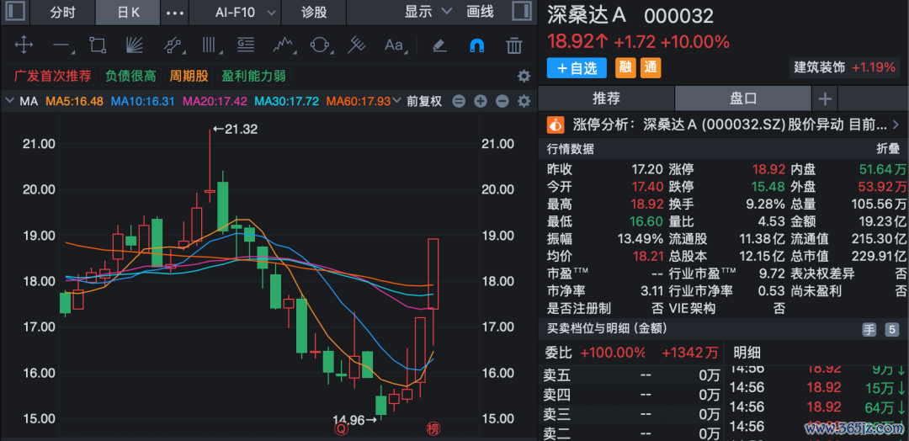Toggle the left sidebar panel icon
909x441 pixels.
tap(14, 12)
